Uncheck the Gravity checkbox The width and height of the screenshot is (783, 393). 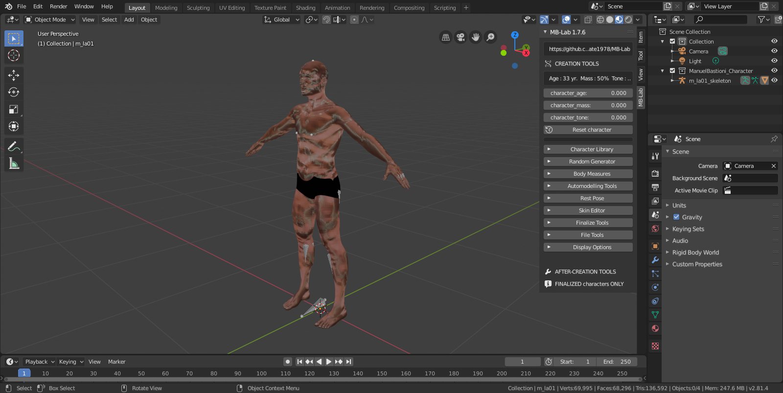click(x=676, y=217)
